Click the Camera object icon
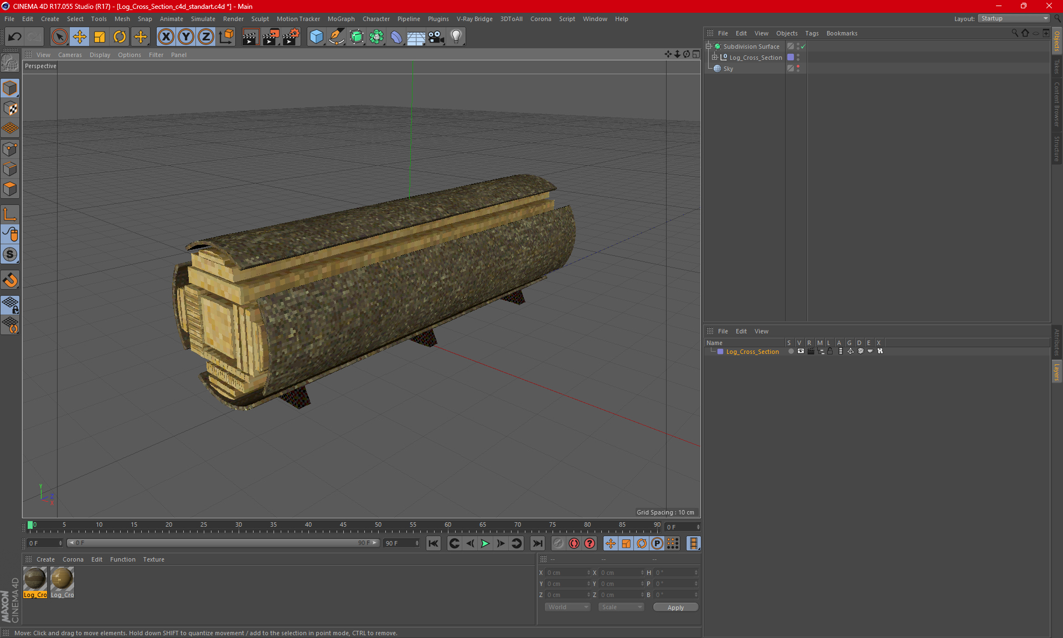 tap(436, 37)
